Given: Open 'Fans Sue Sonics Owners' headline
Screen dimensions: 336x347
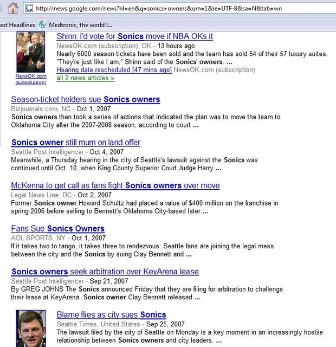Looking at the screenshot, I should point(58,229).
